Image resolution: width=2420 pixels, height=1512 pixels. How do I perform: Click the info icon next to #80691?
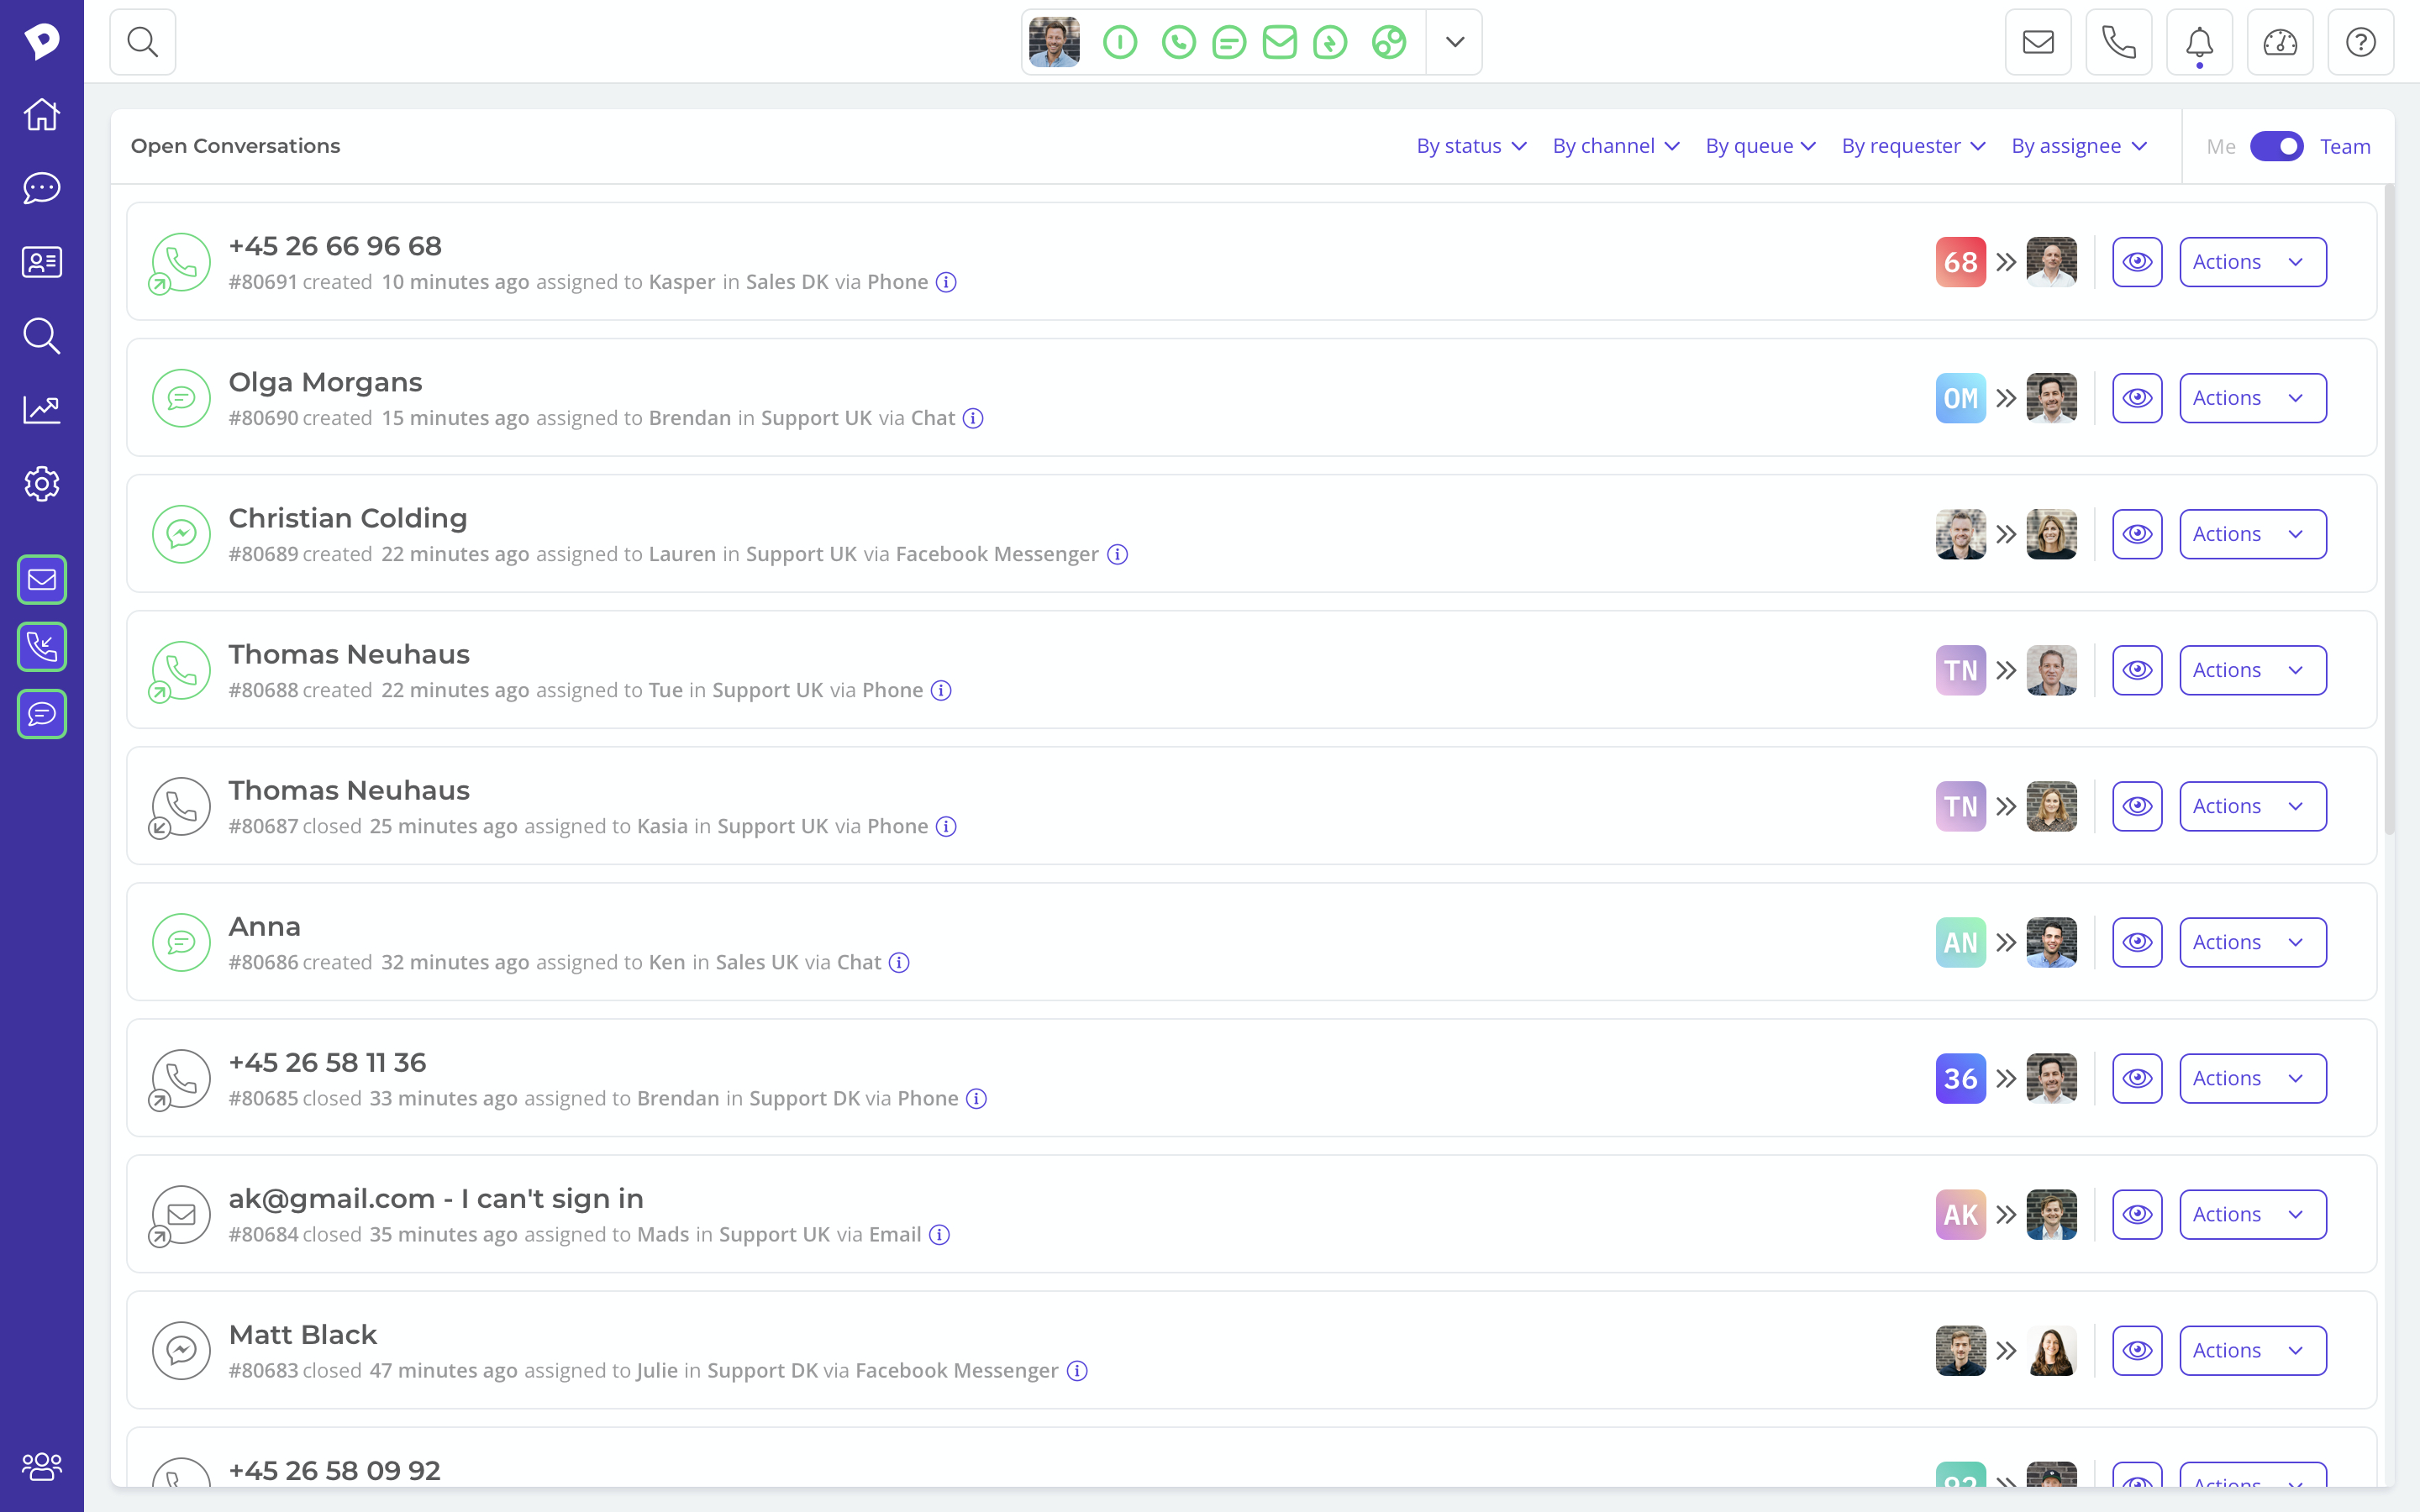tap(946, 282)
